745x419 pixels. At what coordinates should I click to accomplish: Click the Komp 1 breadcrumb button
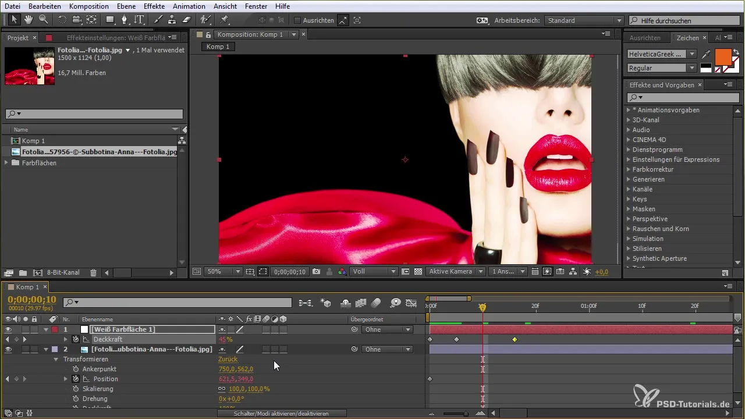click(x=218, y=47)
